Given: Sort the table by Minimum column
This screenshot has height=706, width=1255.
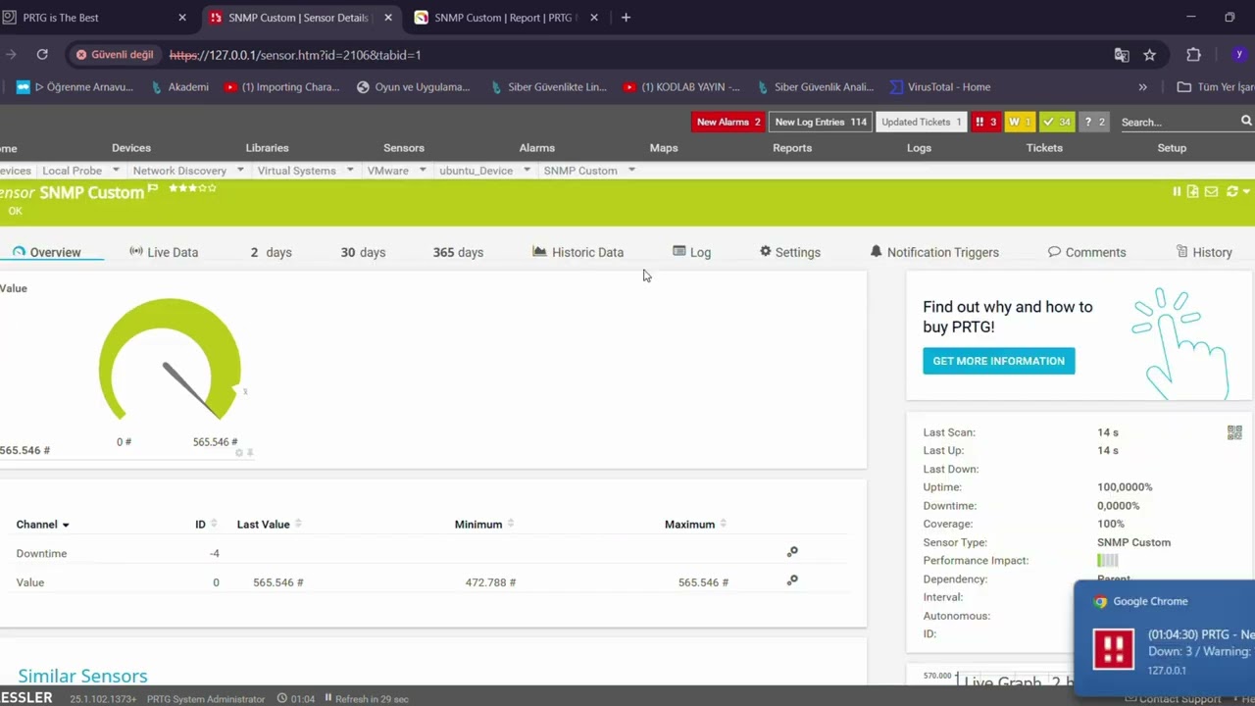Looking at the screenshot, I should (x=484, y=524).
